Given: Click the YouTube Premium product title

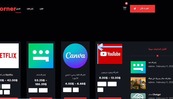Looking at the screenshot, I should (x=110, y=72).
